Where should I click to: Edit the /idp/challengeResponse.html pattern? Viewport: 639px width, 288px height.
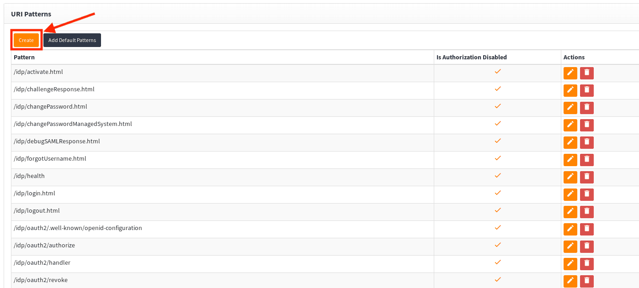point(570,90)
